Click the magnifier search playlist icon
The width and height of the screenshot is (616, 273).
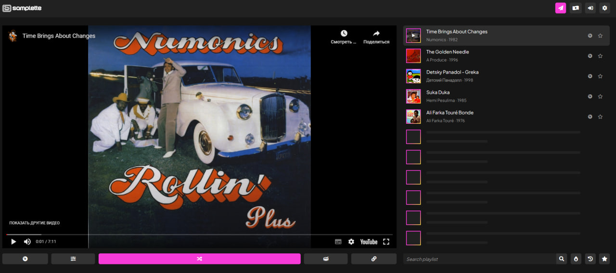[x=562, y=259]
